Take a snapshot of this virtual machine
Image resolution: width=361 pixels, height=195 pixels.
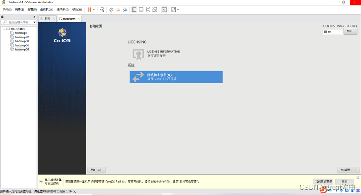point(111,10)
